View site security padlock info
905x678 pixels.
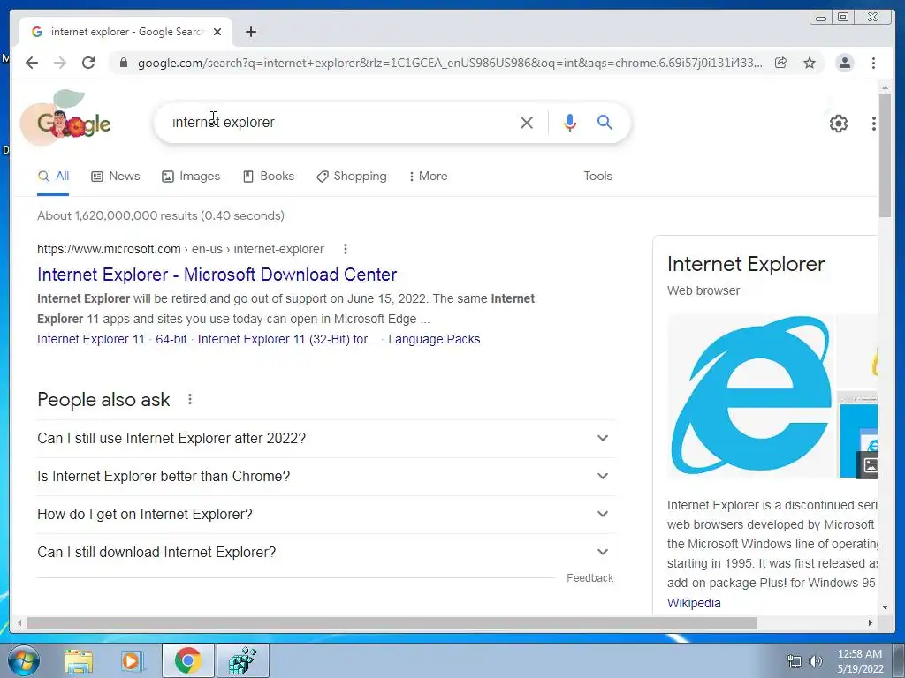[124, 63]
